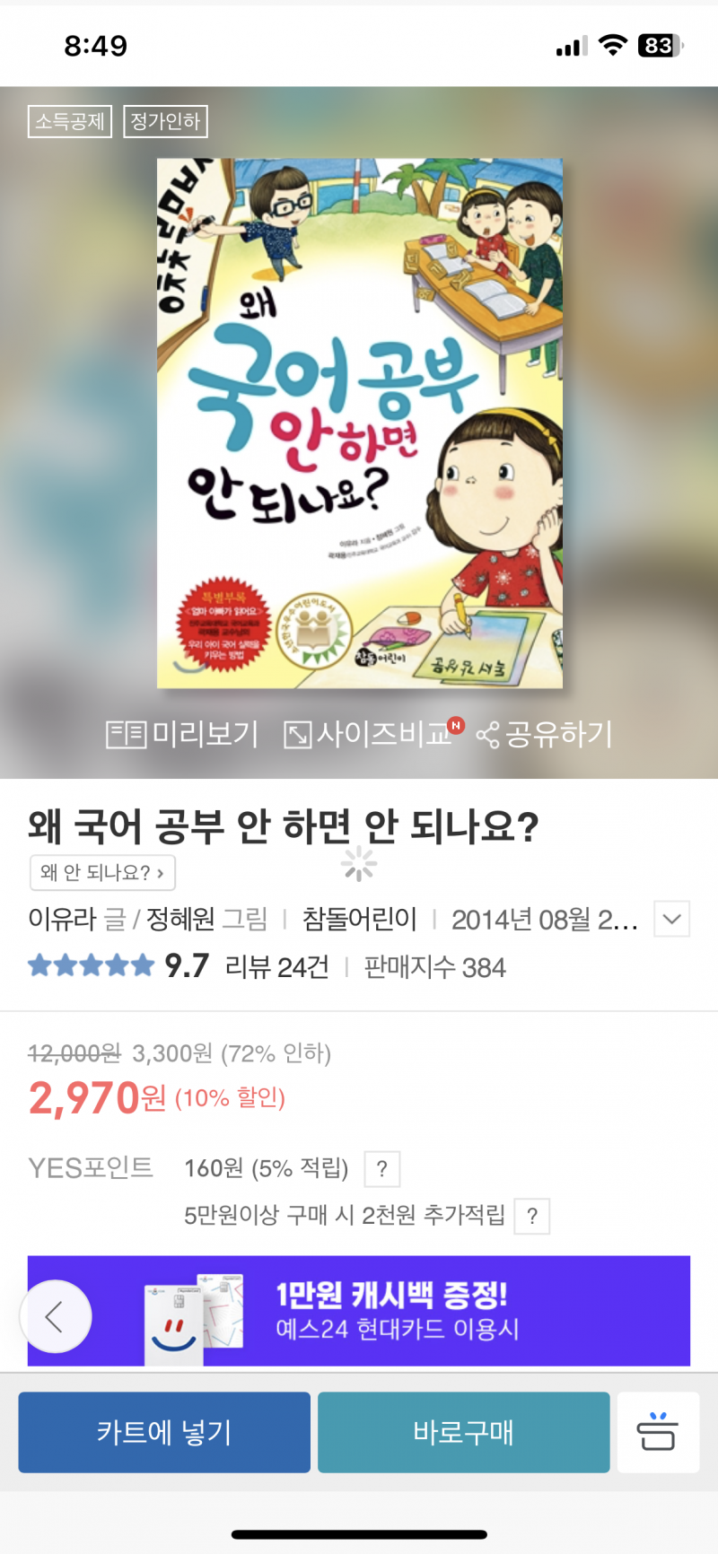Select the 소득공제 tag
Screen dimensions: 718x1554
(x=70, y=121)
